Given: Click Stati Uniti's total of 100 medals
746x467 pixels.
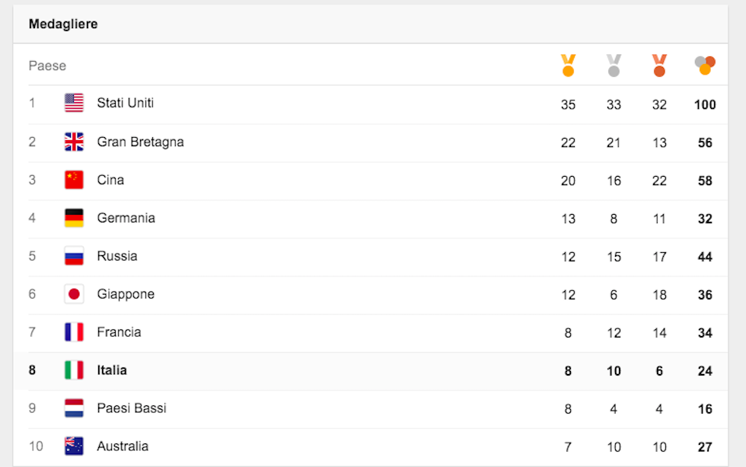Looking at the screenshot, I should click(x=705, y=104).
